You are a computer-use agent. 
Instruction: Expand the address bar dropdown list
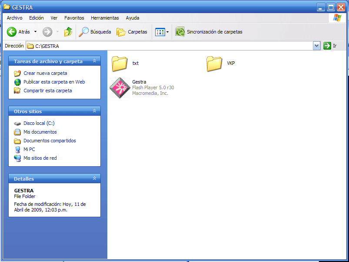pos(316,46)
